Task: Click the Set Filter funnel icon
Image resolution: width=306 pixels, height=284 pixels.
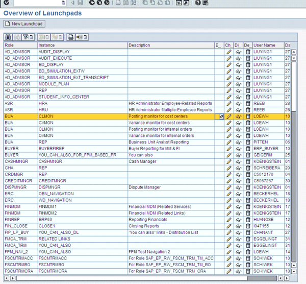Action: (x=25, y=37)
